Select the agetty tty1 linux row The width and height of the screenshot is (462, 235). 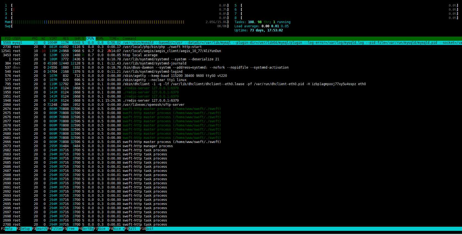coord(231,80)
